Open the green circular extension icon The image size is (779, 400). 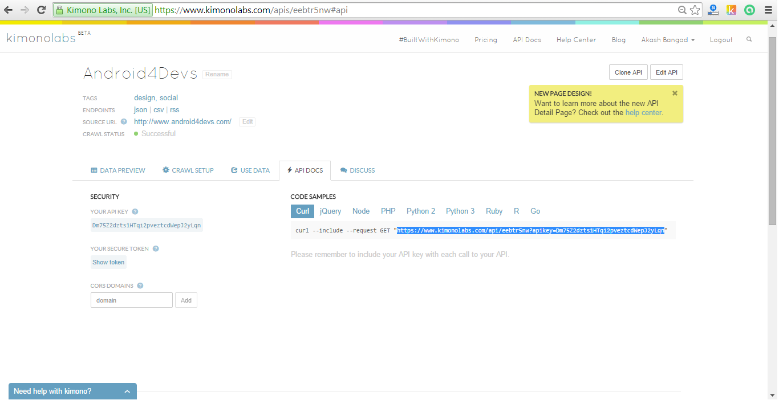749,10
